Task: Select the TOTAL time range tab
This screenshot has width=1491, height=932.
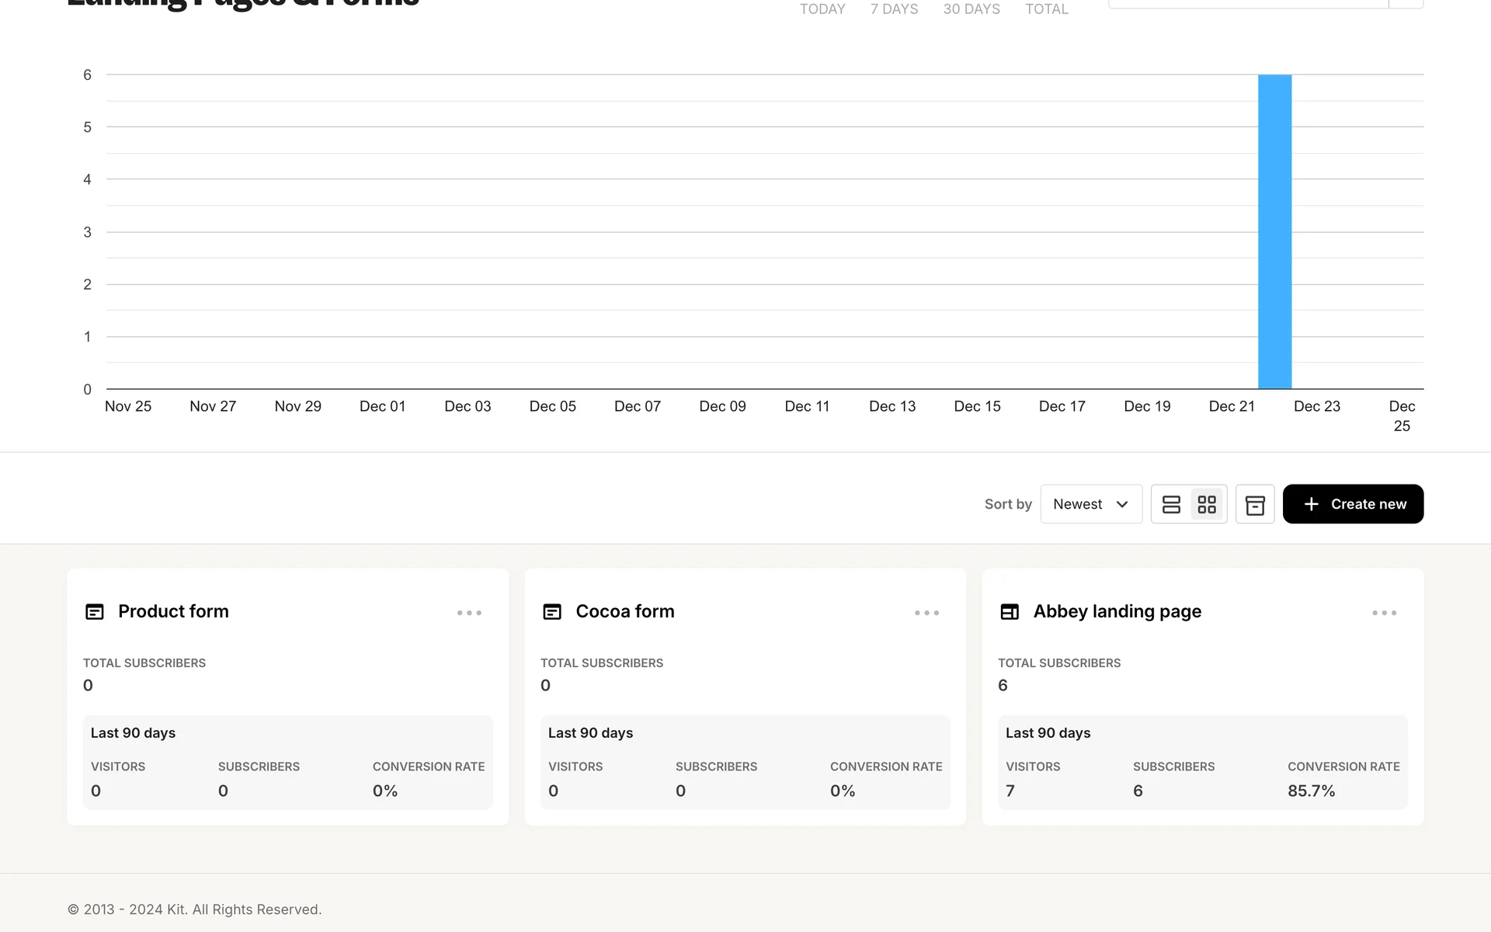Action: 1047,9
